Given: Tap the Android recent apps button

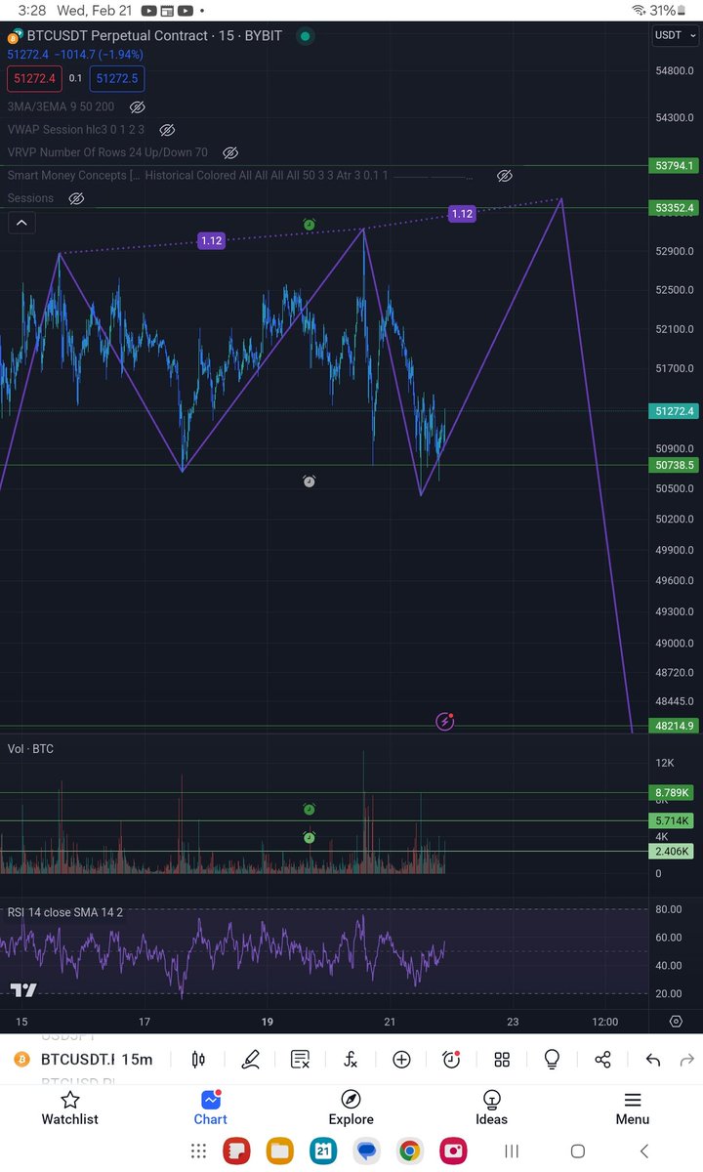Looking at the screenshot, I should pyautogui.click(x=512, y=1151).
